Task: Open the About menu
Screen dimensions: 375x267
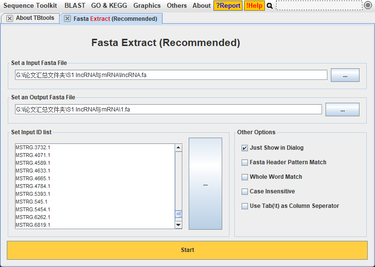Action: coord(202,6)
